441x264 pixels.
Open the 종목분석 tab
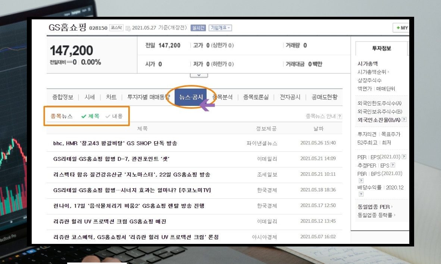222,97
